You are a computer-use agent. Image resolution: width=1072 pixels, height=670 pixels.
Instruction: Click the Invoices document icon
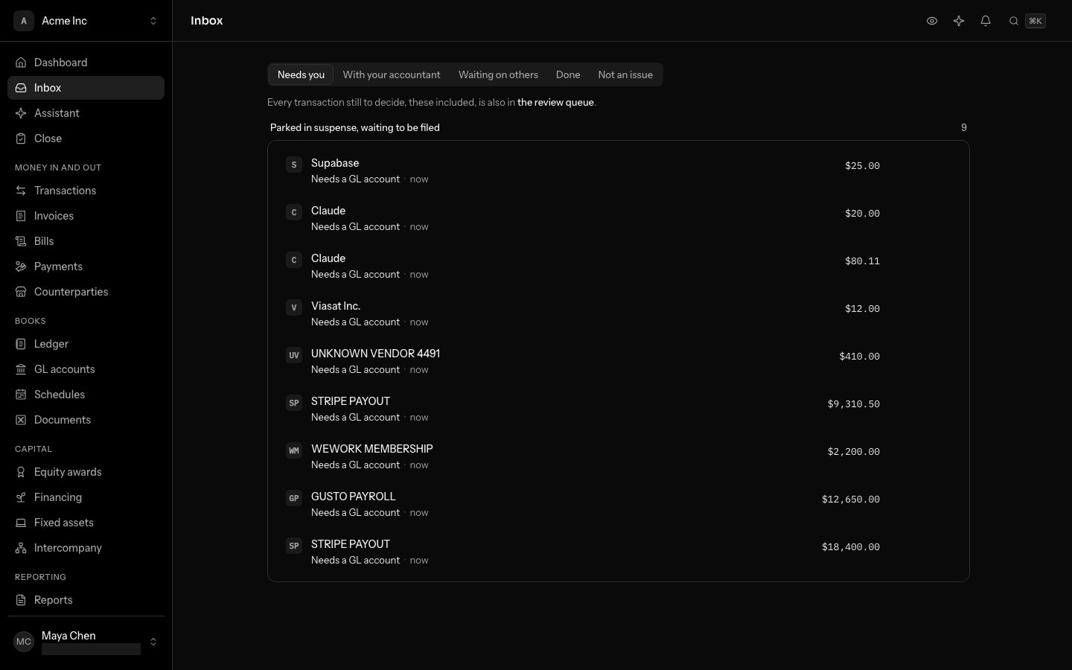(x=21, y=216)
